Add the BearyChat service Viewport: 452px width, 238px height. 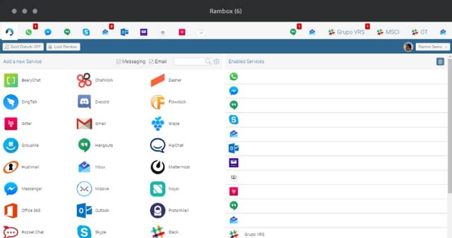coord(23,80)
